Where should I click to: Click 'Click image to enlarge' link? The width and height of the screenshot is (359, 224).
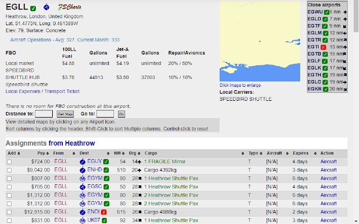tap(240, 85)
